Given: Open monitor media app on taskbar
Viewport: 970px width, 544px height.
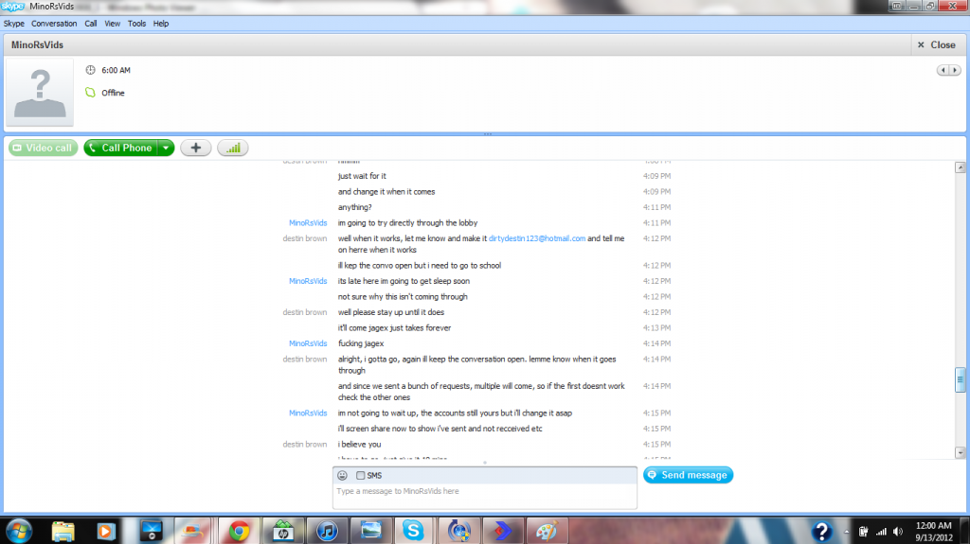Looking at the screenshot, I should coord(151,531).
